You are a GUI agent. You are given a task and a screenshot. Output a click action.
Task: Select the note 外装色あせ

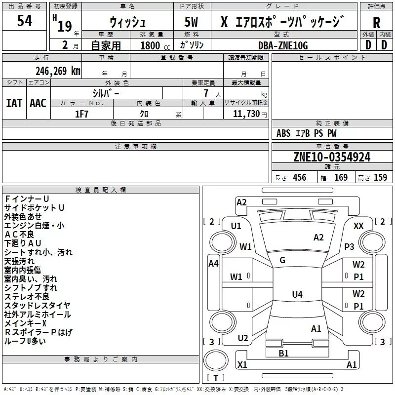23,217
